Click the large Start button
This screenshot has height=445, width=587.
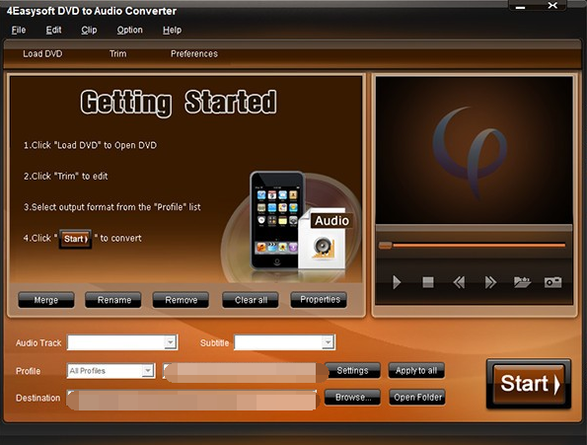point(529,384)
